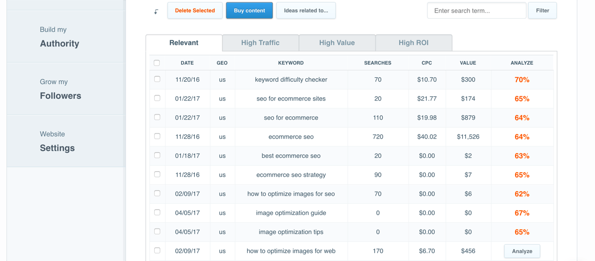Click the $11,526 value cell
595x261 pixels.
tap(468, 137)
